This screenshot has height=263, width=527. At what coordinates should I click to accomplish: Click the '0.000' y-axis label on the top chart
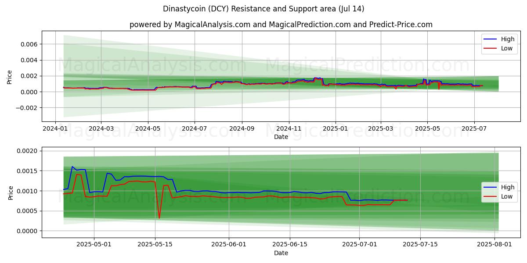coord(29,92)
